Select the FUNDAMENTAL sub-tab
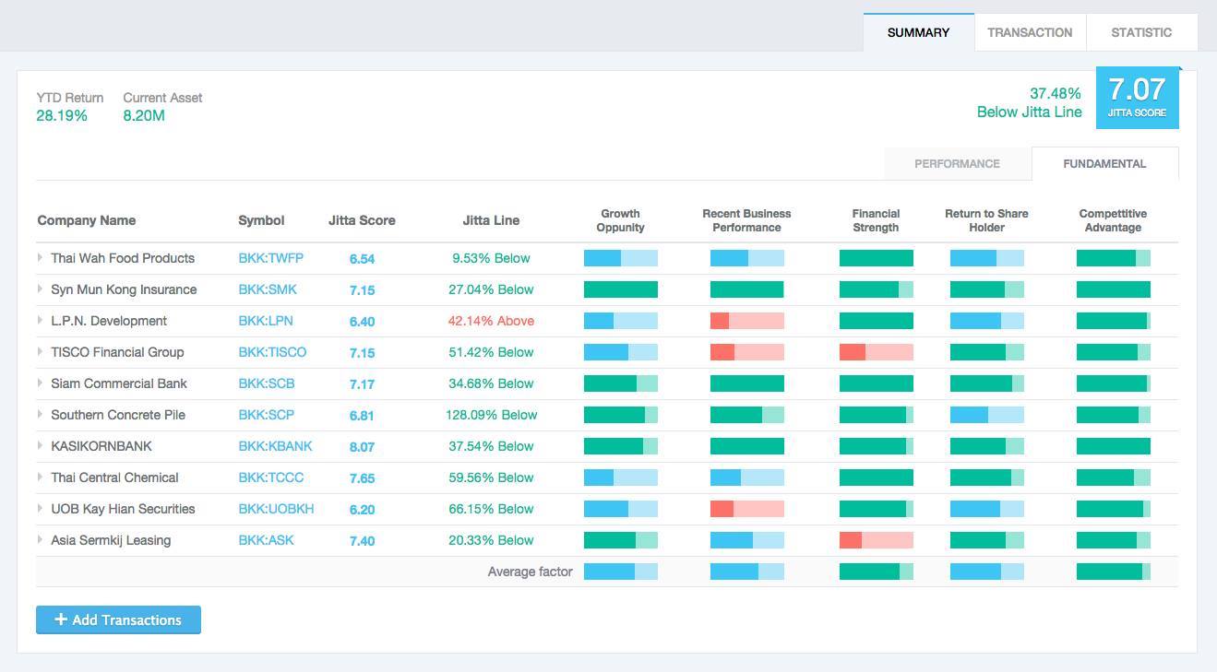The image size is (1217, 672). pos(1104,163)
